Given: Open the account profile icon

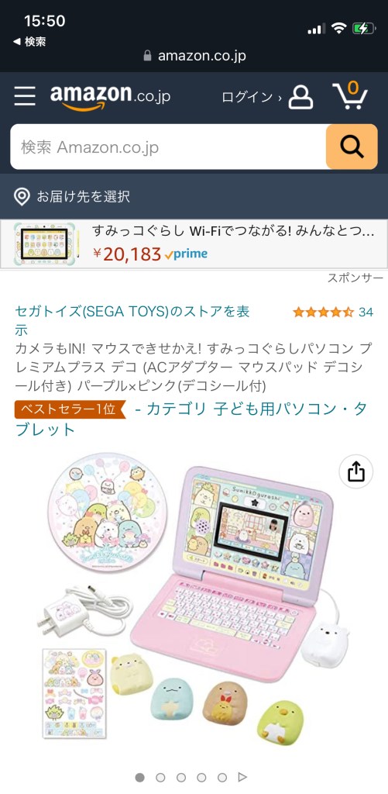Looking at the screenshot, I should click(300, 97).
